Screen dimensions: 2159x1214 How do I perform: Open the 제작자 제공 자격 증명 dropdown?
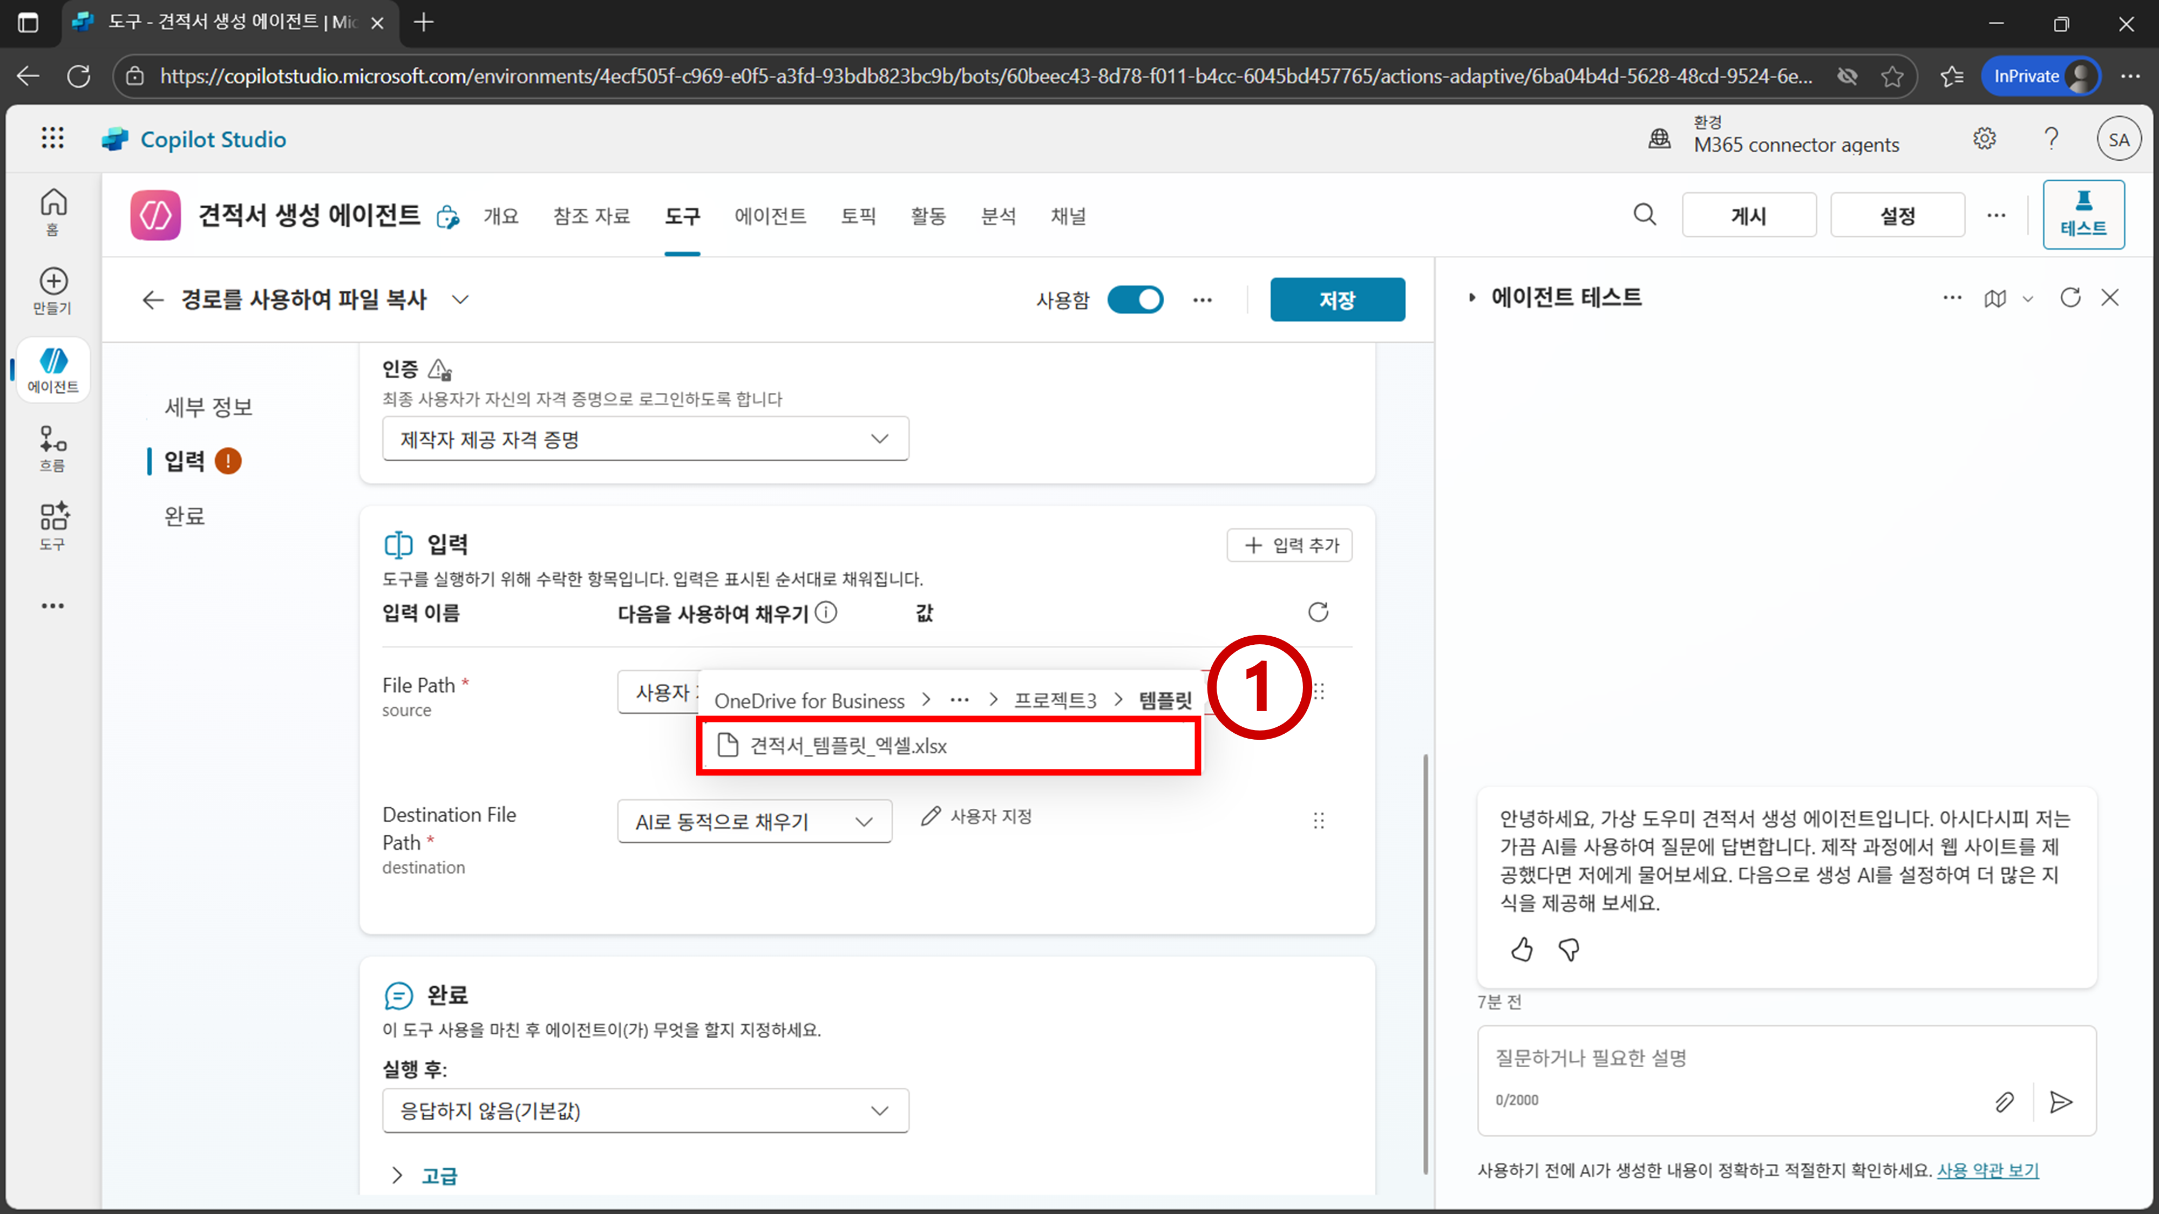pos(646,439)
